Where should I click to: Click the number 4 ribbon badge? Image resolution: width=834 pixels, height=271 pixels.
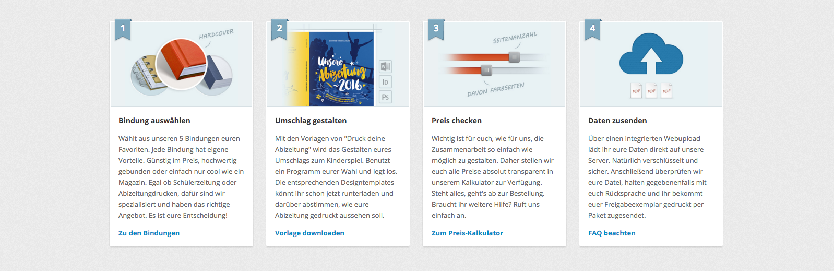coord(593,29)
